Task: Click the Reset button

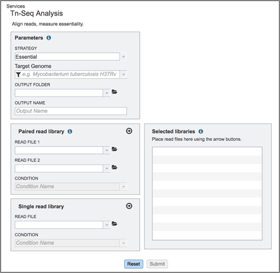Action: coord(134,264)
